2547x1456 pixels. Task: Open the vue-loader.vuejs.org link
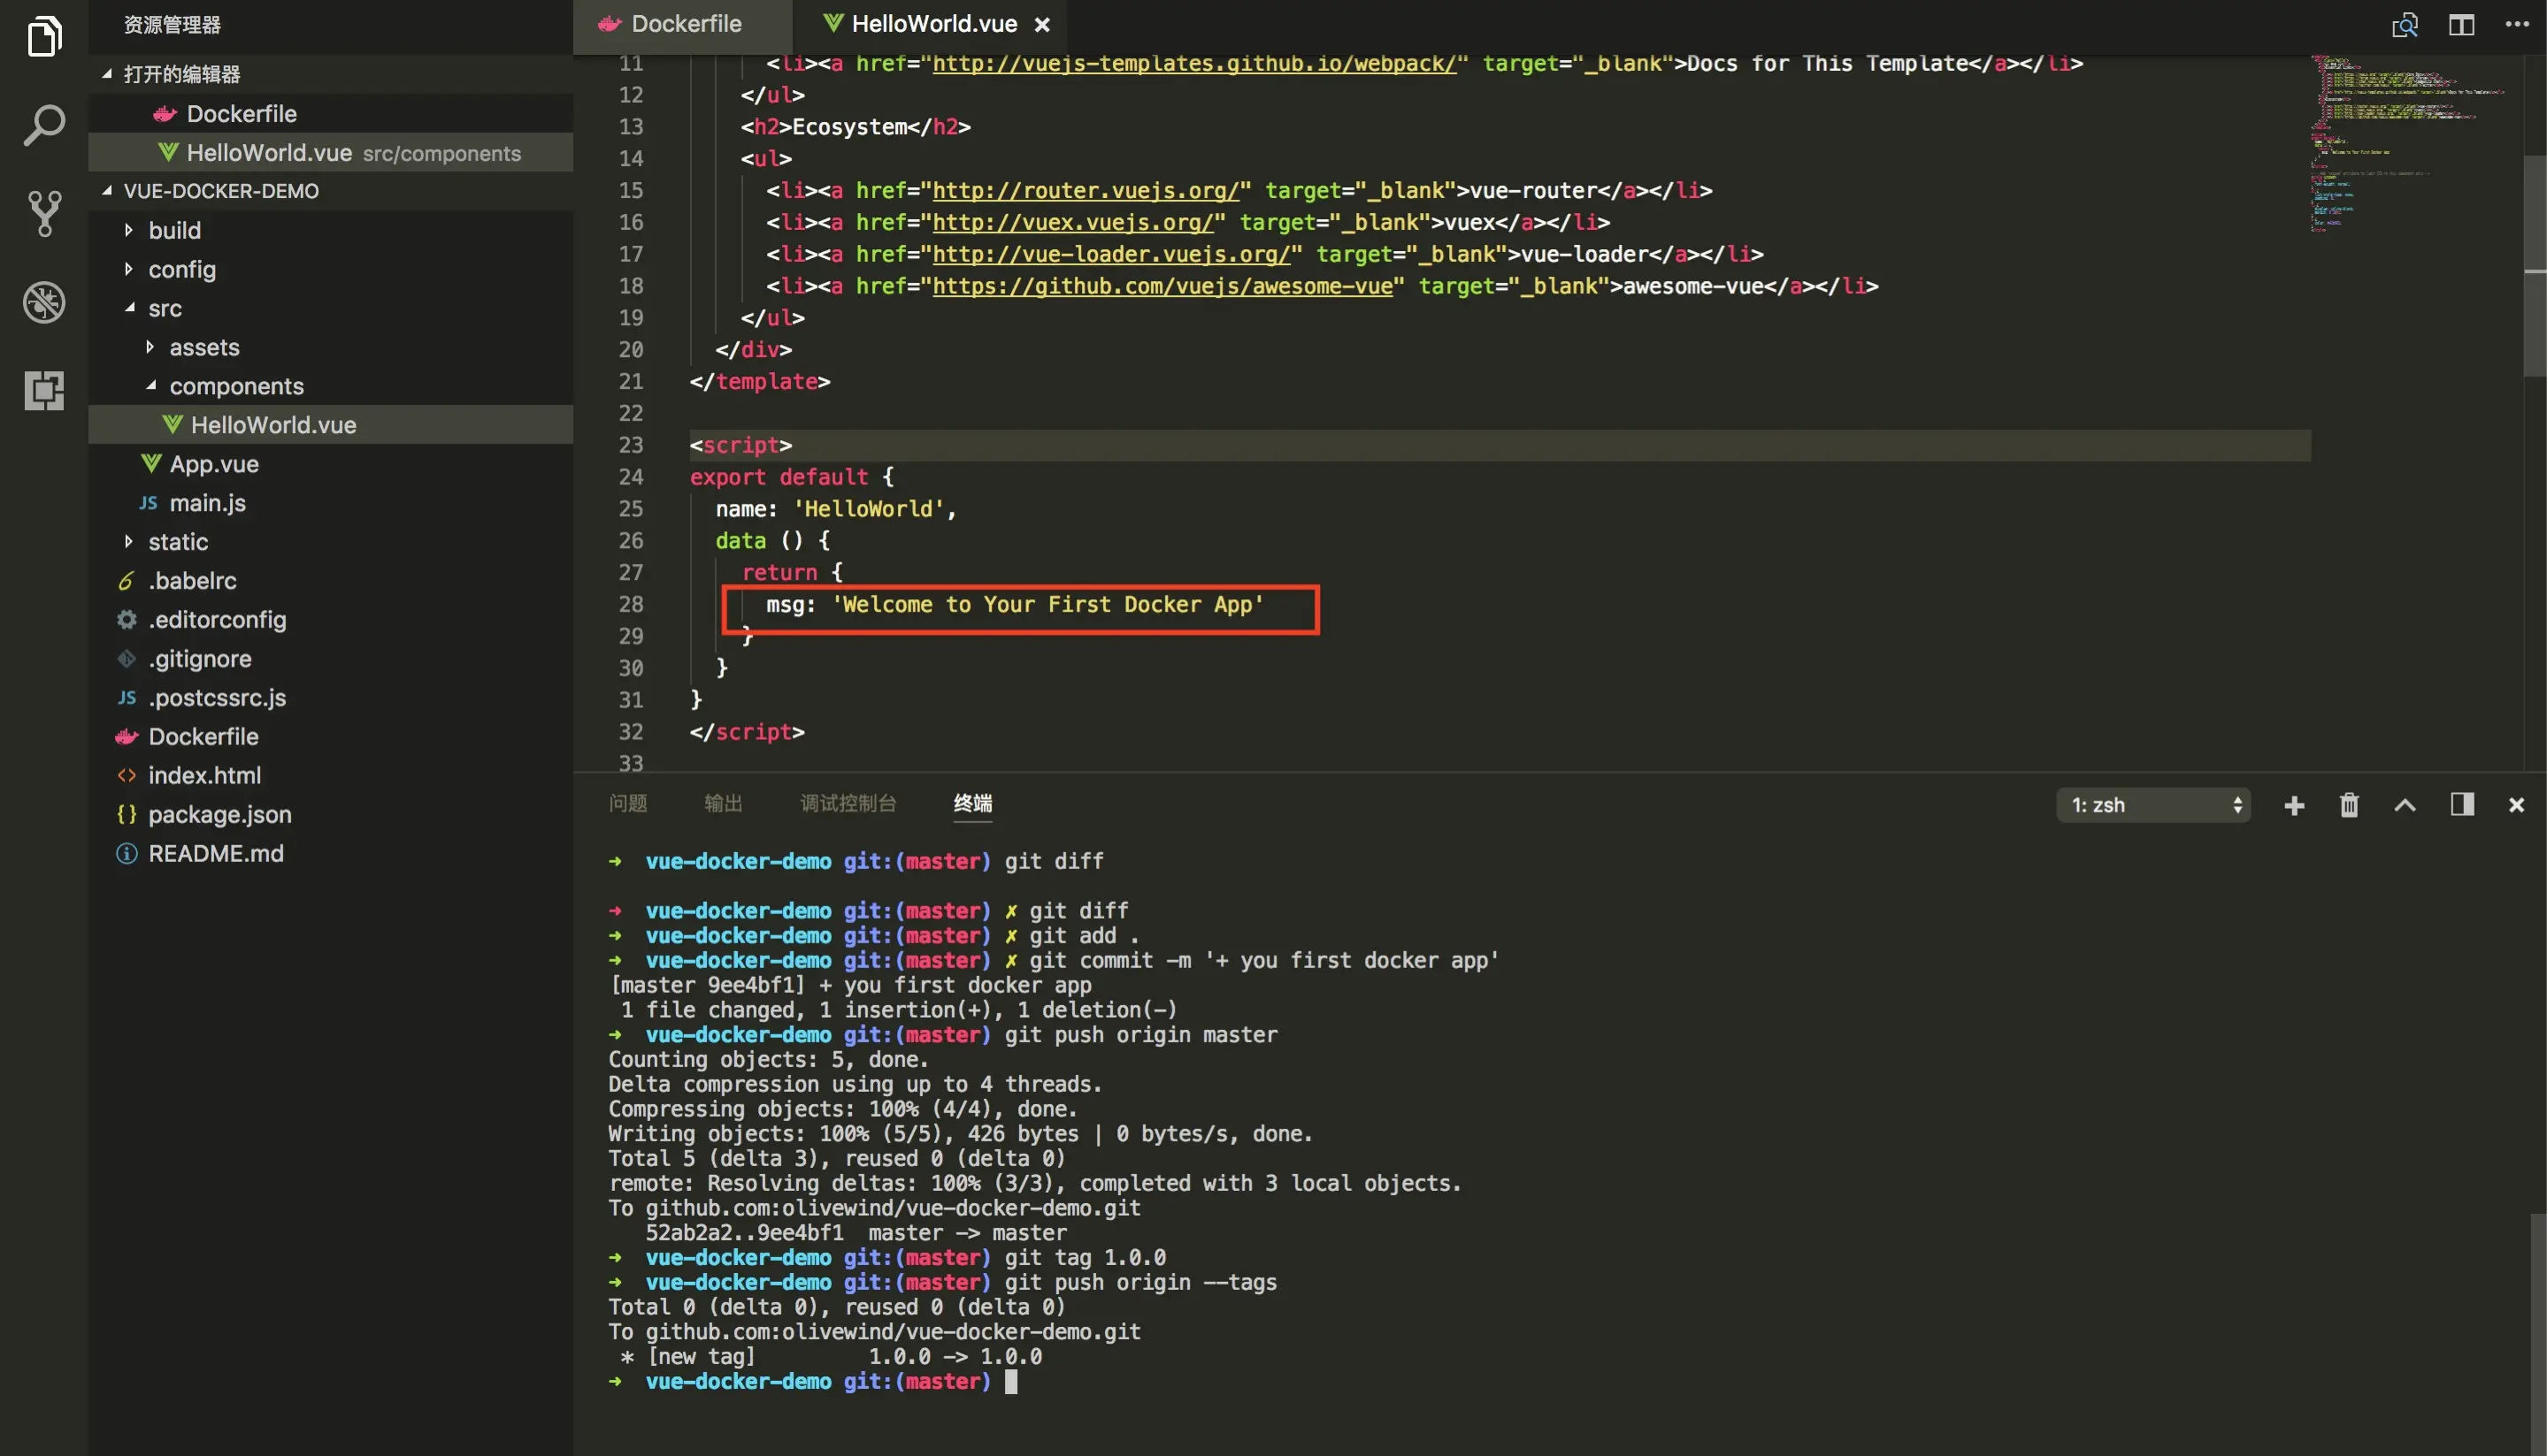(1111, 254)
